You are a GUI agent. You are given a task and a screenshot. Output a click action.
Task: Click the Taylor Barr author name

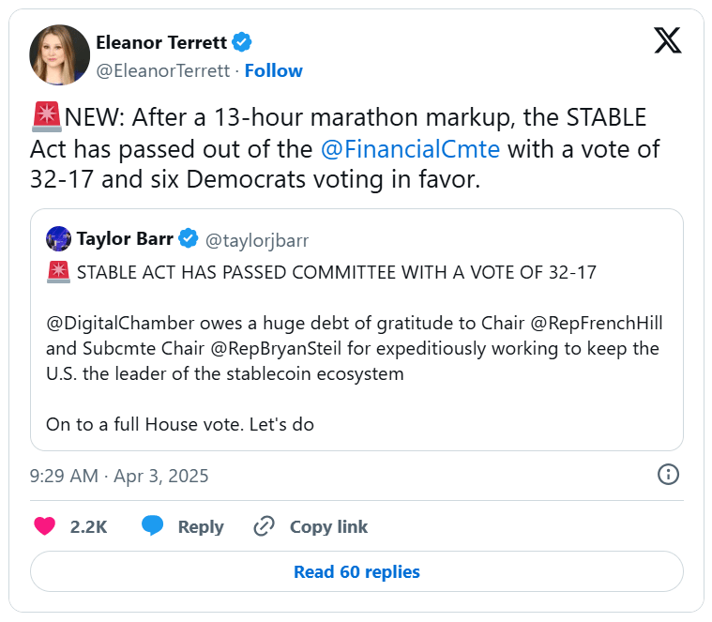click(x=124, y=239)
